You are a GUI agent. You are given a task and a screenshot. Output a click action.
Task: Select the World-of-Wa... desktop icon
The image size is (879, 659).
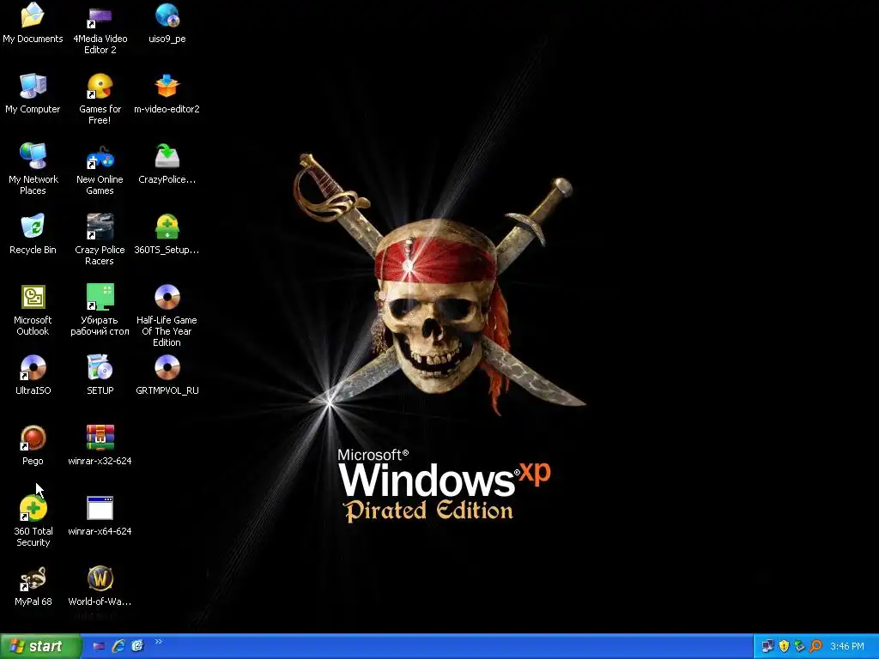[x=100, y=579]
